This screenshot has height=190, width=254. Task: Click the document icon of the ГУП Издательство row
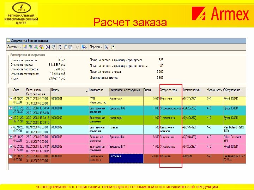coord(11,99)
